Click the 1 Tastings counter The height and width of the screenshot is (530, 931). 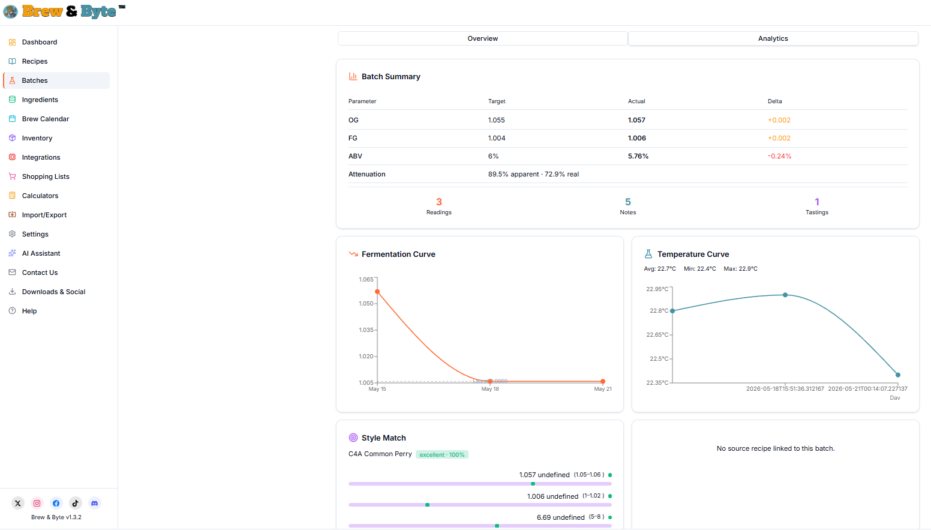(x=817, y=206)
